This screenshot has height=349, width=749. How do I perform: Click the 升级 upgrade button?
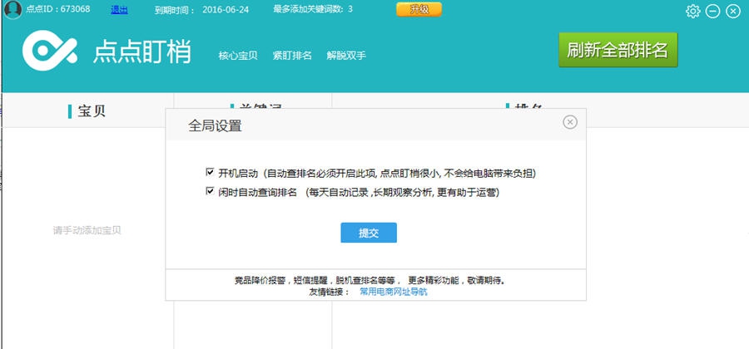(x=419, y=9)
